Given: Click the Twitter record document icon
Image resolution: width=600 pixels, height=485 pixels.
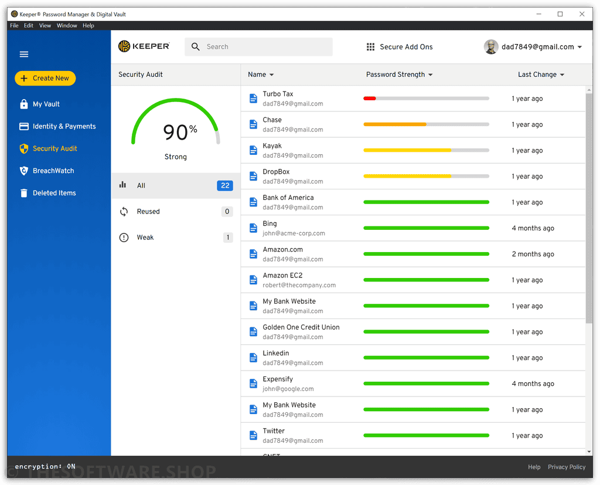Looking at the screenshot, I should (x=253, y=436).
